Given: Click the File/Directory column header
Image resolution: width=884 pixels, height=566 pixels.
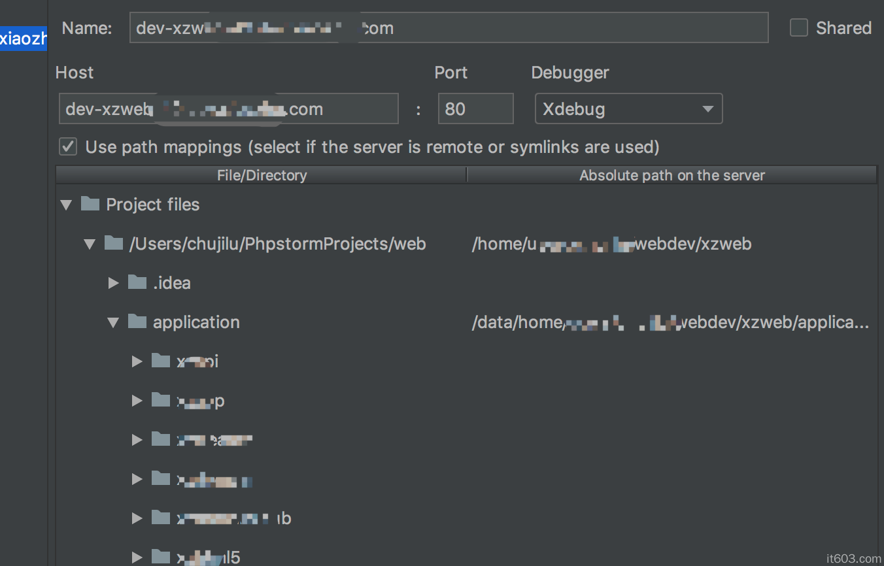Looking at the screenshot, I should [262, 175].
